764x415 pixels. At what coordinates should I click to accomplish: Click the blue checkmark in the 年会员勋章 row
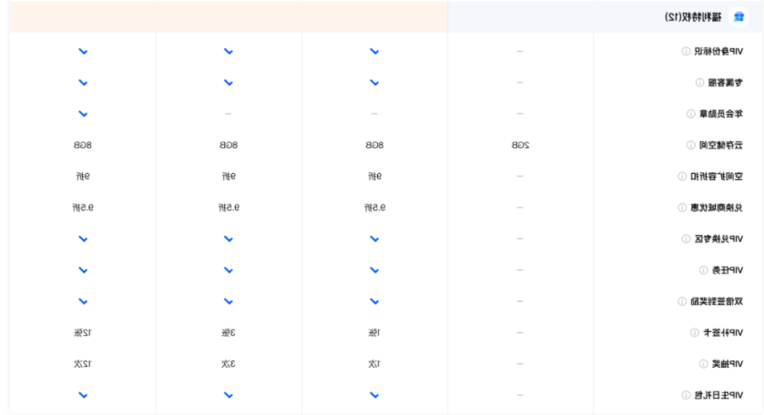tap(83, 114)
